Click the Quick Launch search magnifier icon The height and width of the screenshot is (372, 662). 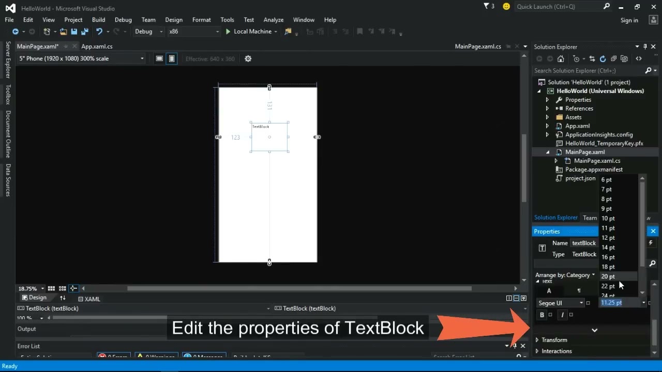click(607, 6)
